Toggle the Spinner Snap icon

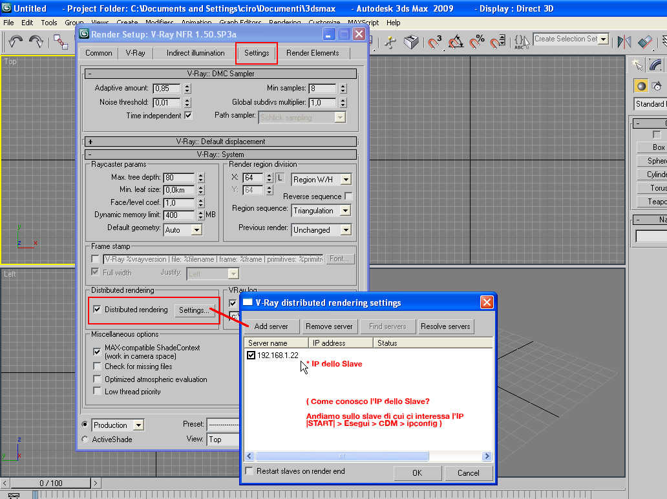pos(498,41)
